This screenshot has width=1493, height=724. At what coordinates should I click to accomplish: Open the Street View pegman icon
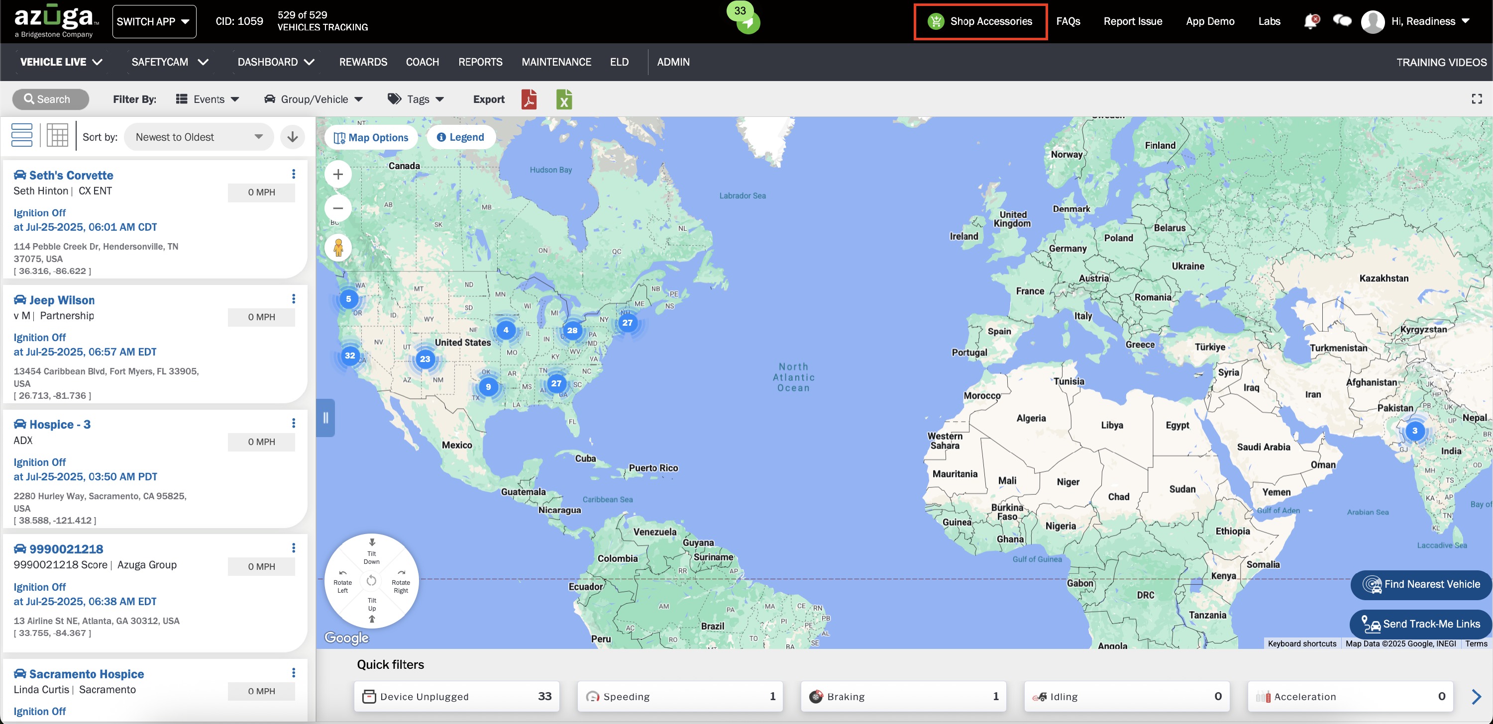click(x=338, y=247)
